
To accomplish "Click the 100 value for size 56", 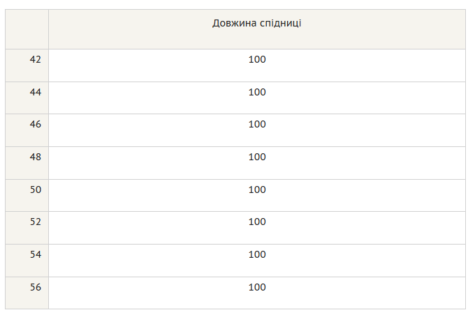I will pos(257,287).
